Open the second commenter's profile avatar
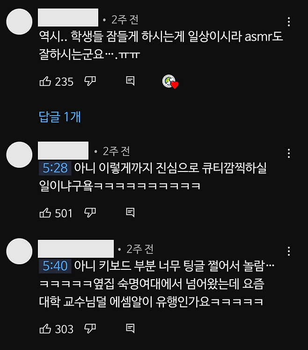Viewport: 308px width, 350px height. [19, 155]
